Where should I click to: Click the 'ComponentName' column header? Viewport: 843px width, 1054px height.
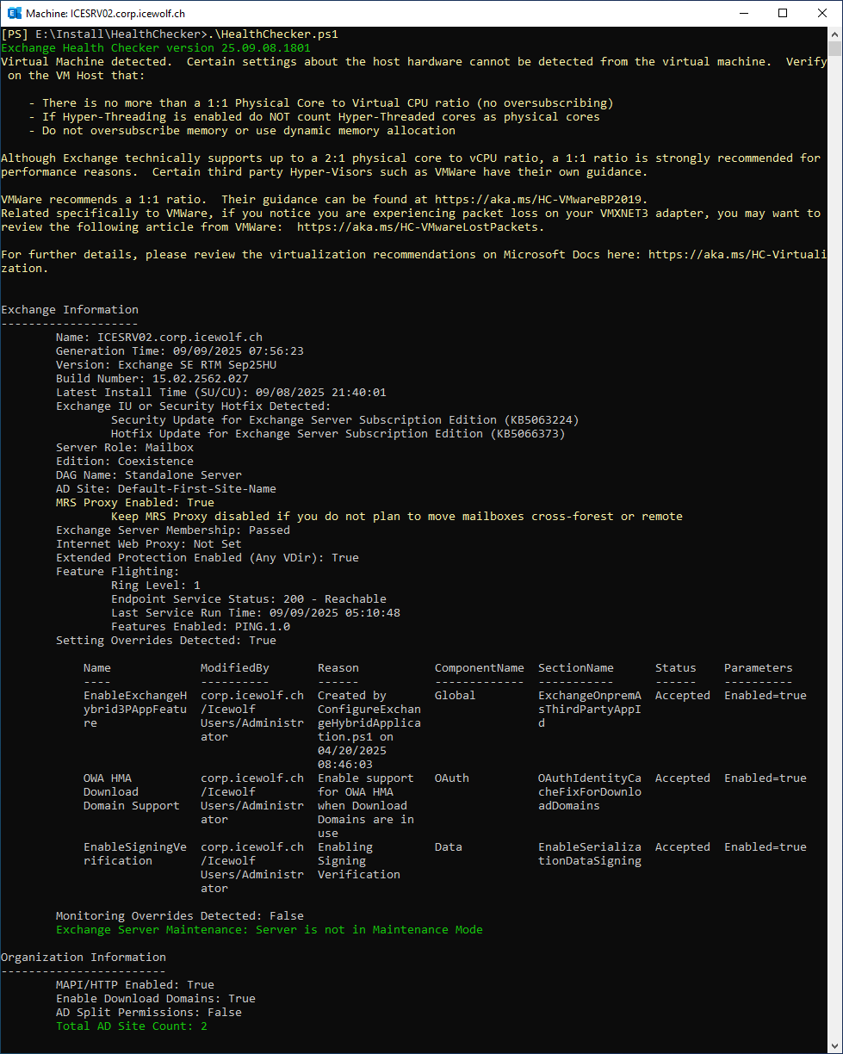coord(479,668)
